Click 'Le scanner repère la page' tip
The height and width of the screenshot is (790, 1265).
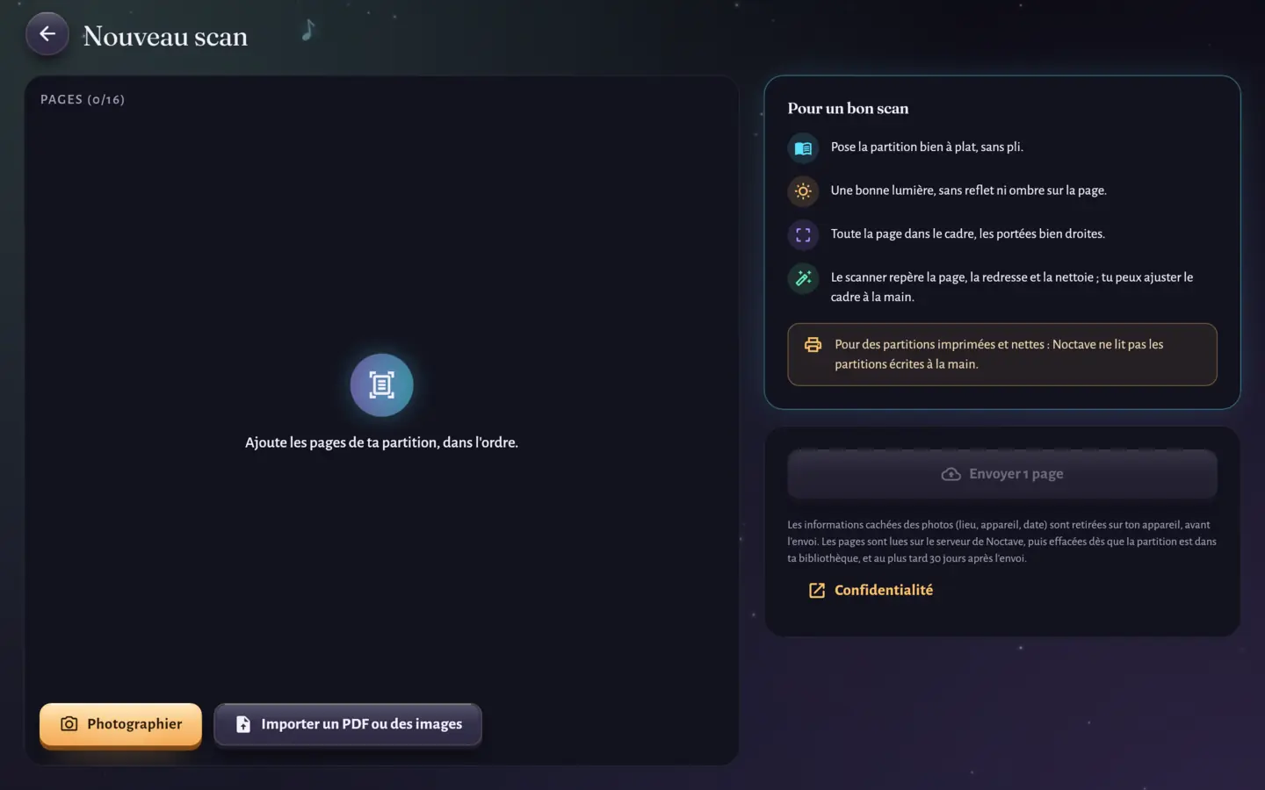click(1012, 287)
